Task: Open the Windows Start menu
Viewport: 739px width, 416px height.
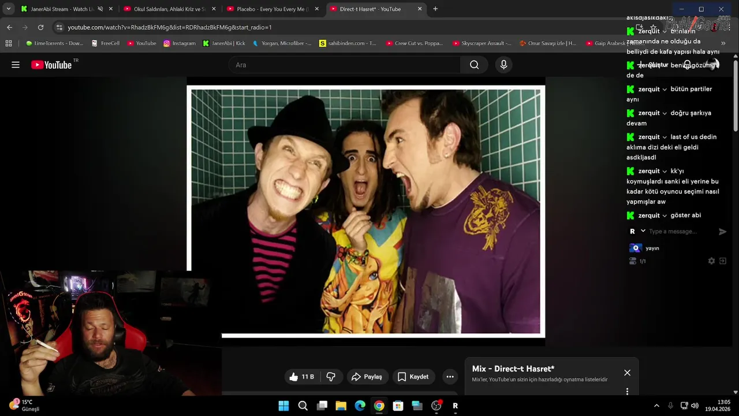Action: (283, 406)
